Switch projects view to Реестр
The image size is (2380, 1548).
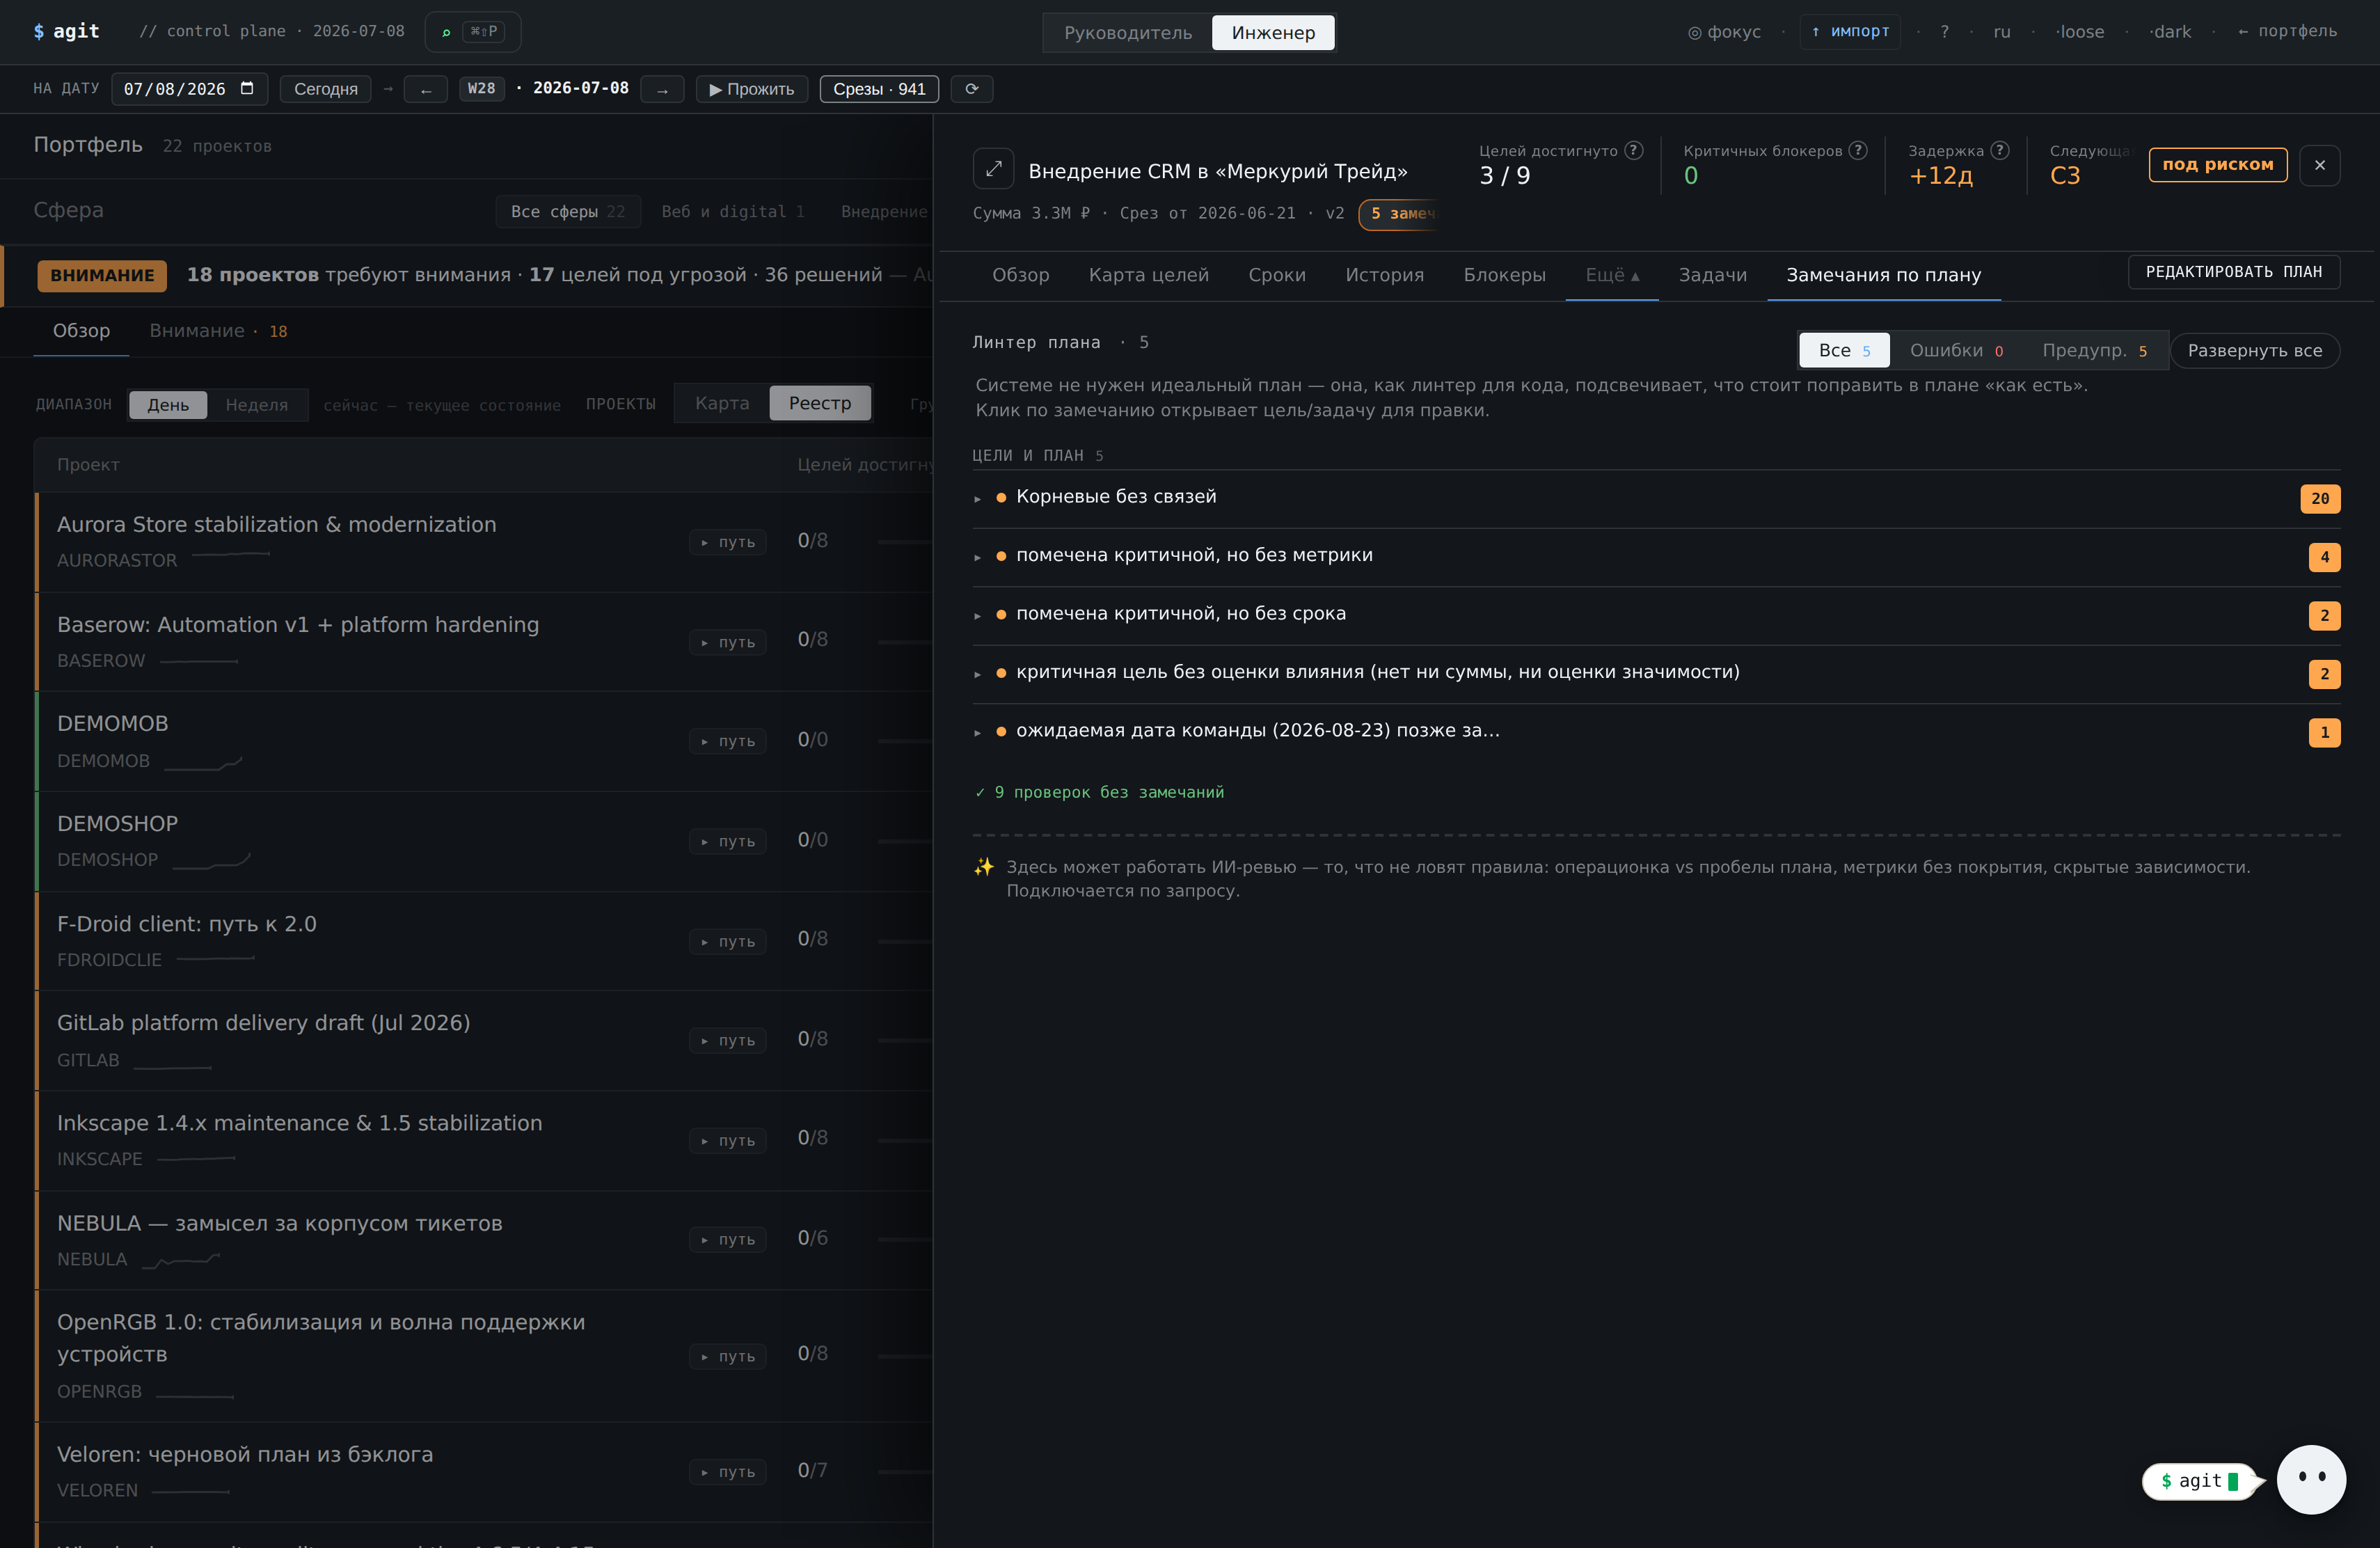click(820, 403)
